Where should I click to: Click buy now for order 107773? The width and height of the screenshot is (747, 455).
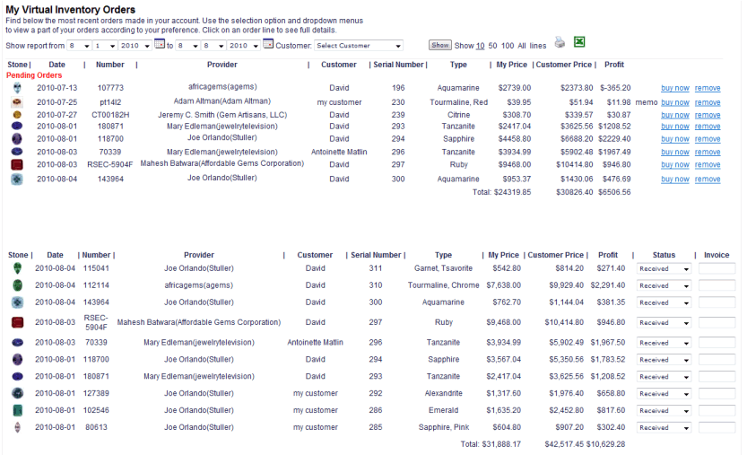click(674, 88)
